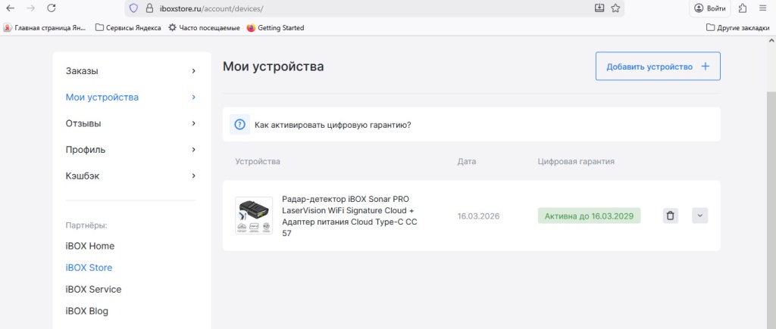
Task: Open the Заказы section
Action: (131, 71)
